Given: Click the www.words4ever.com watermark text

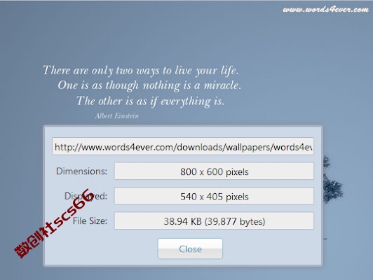Looking at the screenshot, I should [326, 10].
